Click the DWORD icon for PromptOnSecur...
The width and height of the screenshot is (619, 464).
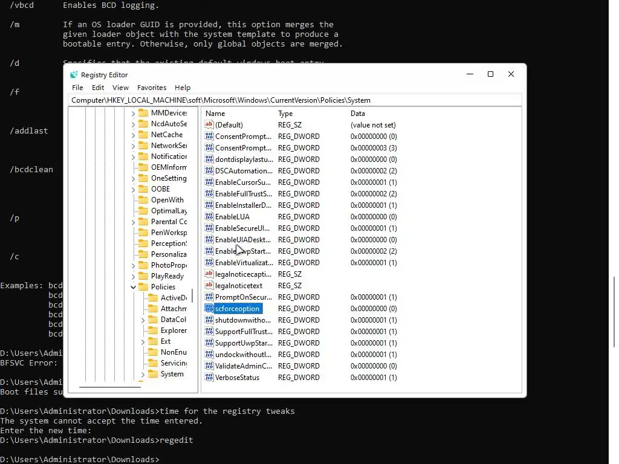209,297
